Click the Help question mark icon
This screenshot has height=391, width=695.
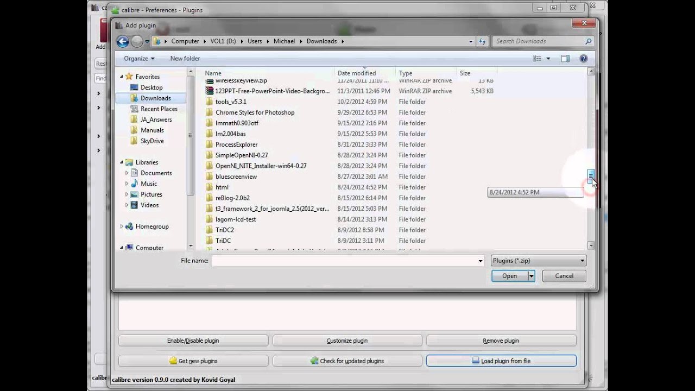click(584, 59)
